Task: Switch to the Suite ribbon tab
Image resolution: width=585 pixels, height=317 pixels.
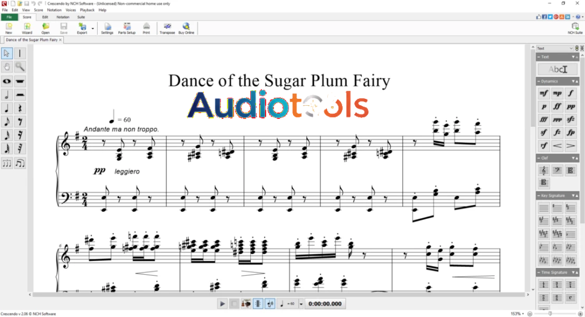Action: click(81, 17)
